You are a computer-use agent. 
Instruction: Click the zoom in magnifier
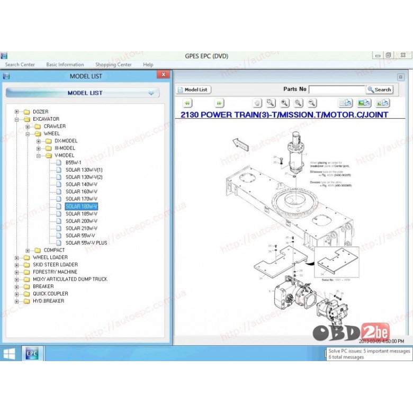[x=284, y=103]
